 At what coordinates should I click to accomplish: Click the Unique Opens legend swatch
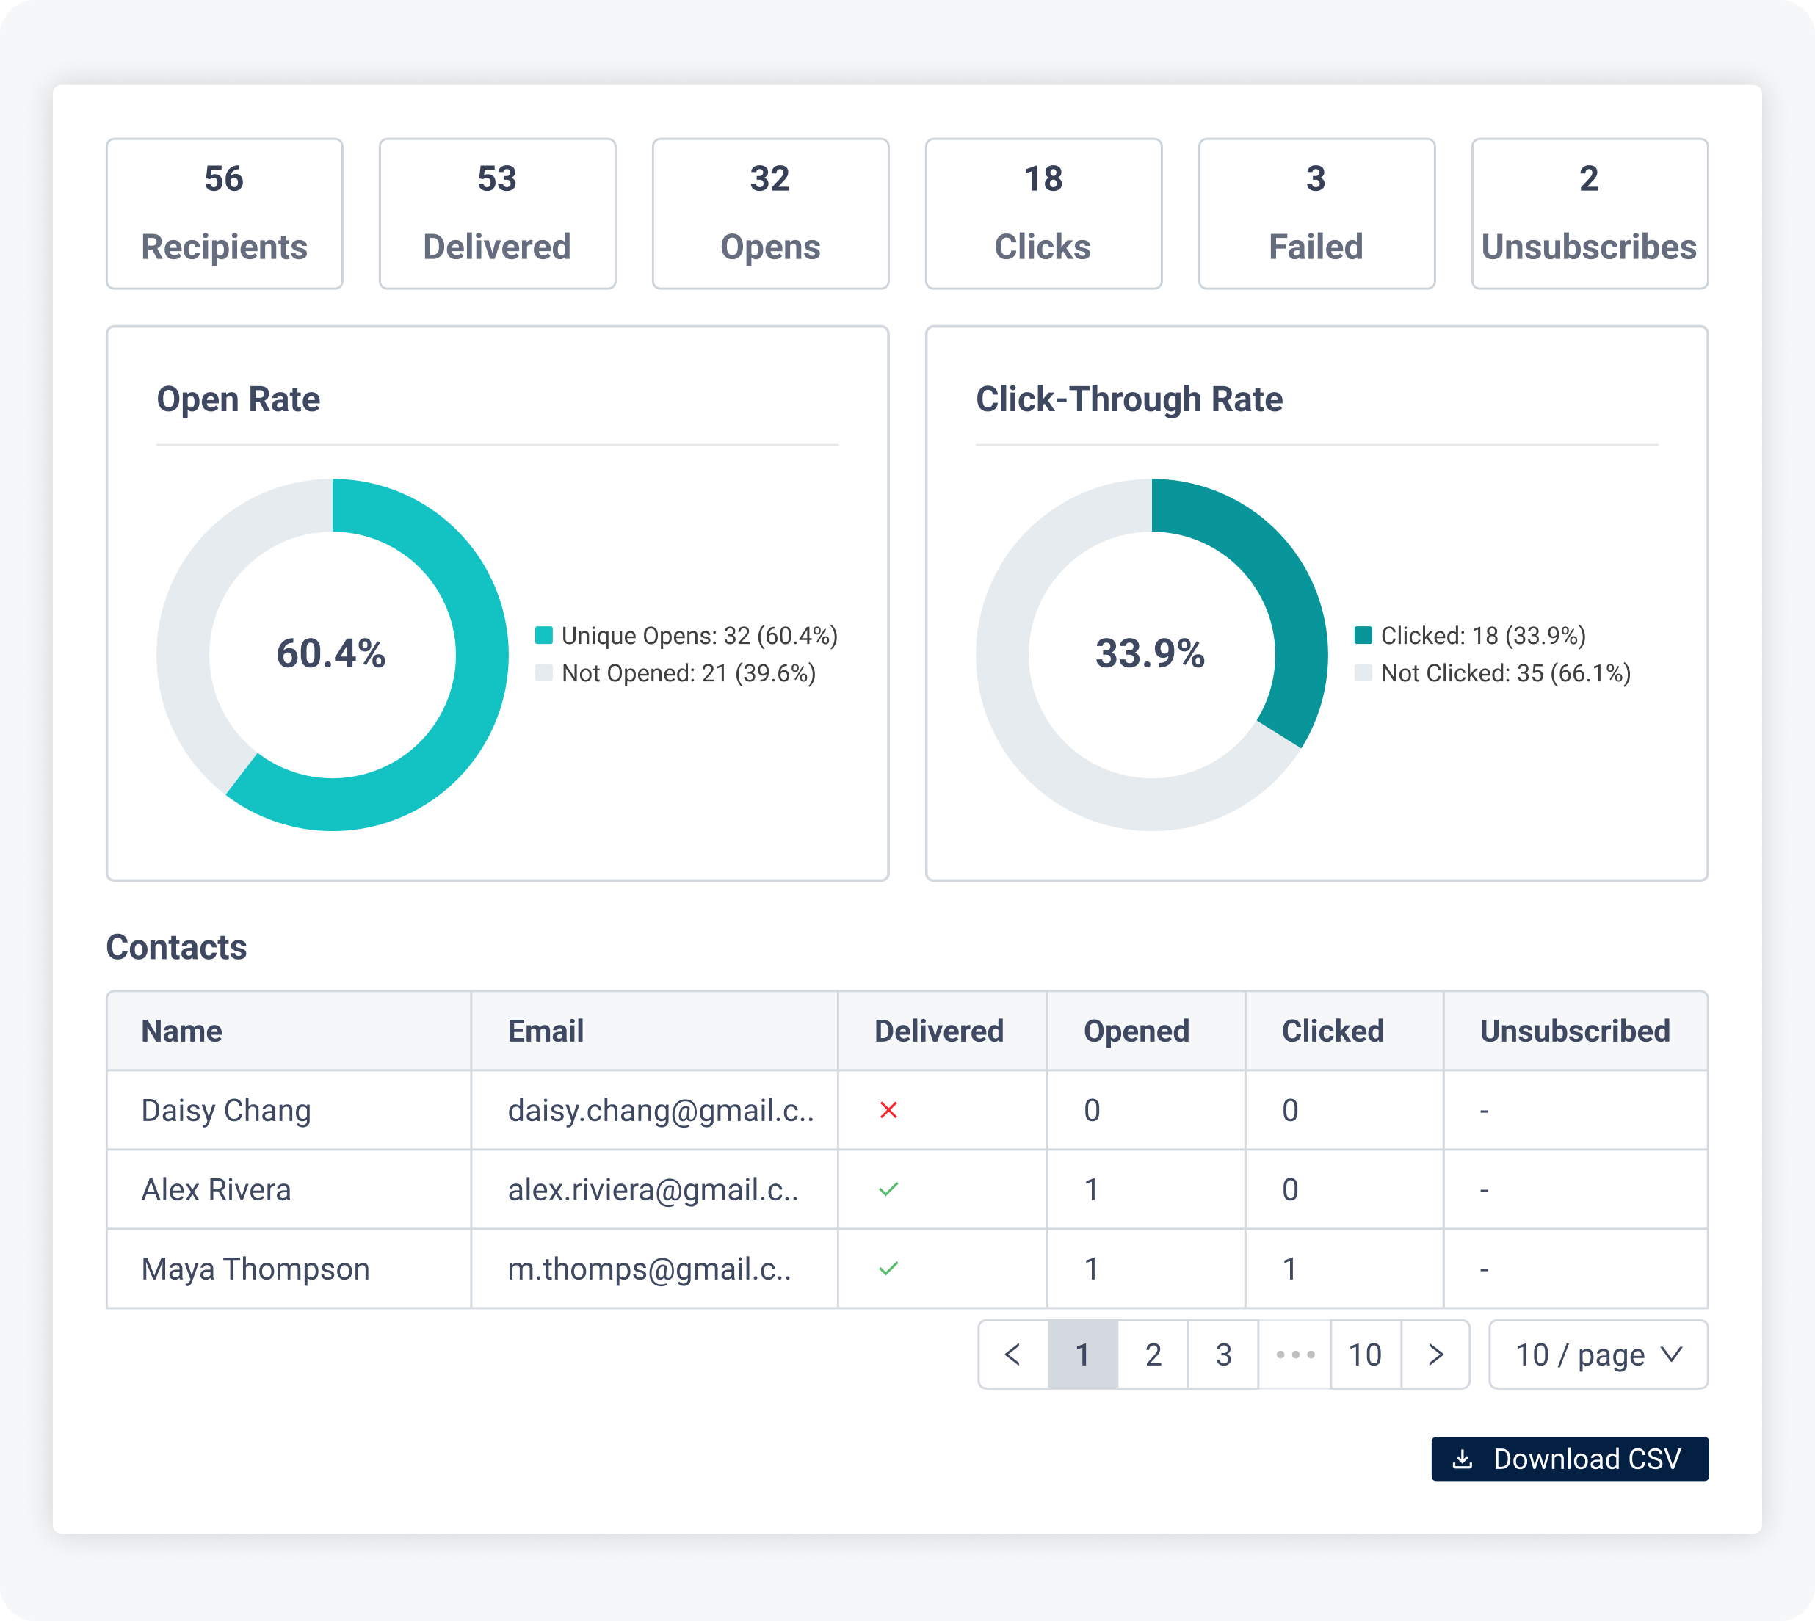545,635
